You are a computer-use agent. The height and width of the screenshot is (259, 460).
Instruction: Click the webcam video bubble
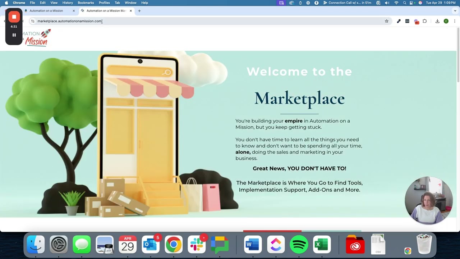429,200
